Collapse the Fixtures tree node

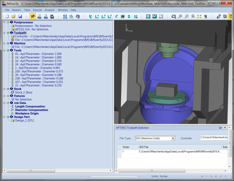pyautogui.click(x=4, y=96)
